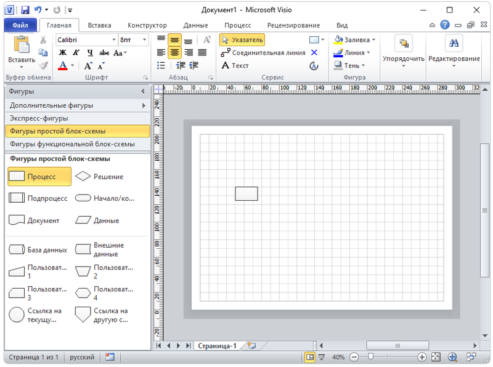The height and width of the screenshot is (367, 493).
Task: Toggle italic (К) formatting
Action: [x=76, y=52]
